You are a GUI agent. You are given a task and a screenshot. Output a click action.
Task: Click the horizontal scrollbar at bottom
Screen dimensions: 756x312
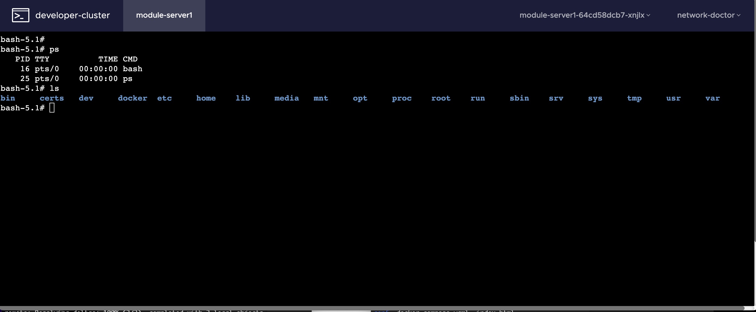373,308
